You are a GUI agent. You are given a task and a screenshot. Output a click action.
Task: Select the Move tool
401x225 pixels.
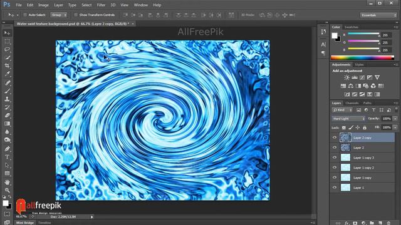tap(7, 33)
